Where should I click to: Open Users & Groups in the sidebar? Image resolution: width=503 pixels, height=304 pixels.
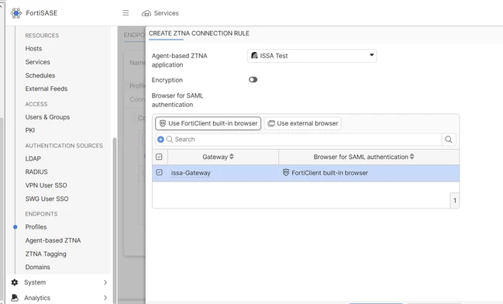click(x=47, y=117)
